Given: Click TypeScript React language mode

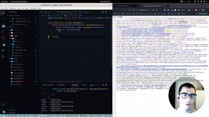Looking at the screenshot, I should 72,116.
